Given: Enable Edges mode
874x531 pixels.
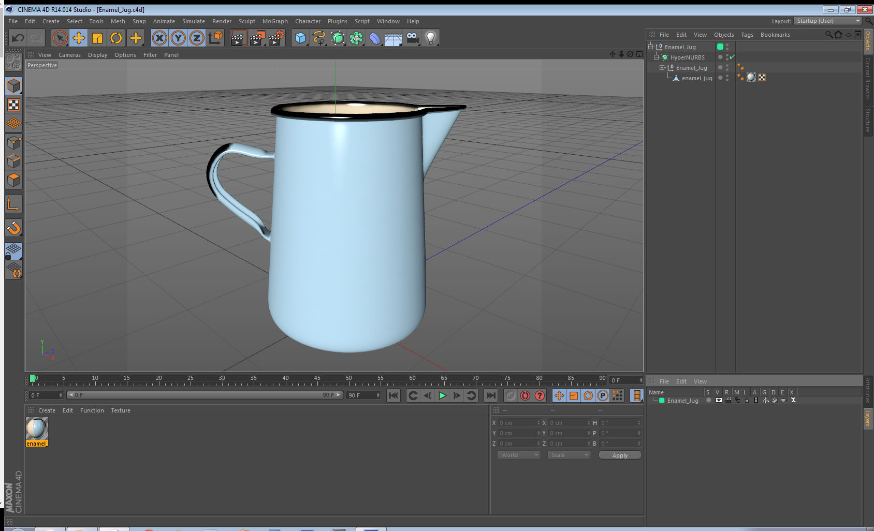Looking at the screenshot, I should [x=13, y=161].
